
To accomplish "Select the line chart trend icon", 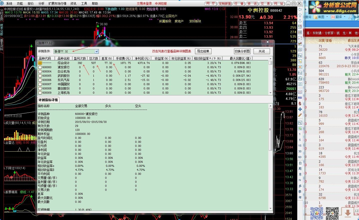I will [x=300, y=38].
